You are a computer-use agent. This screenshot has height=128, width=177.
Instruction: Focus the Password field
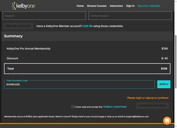[44, 16]
